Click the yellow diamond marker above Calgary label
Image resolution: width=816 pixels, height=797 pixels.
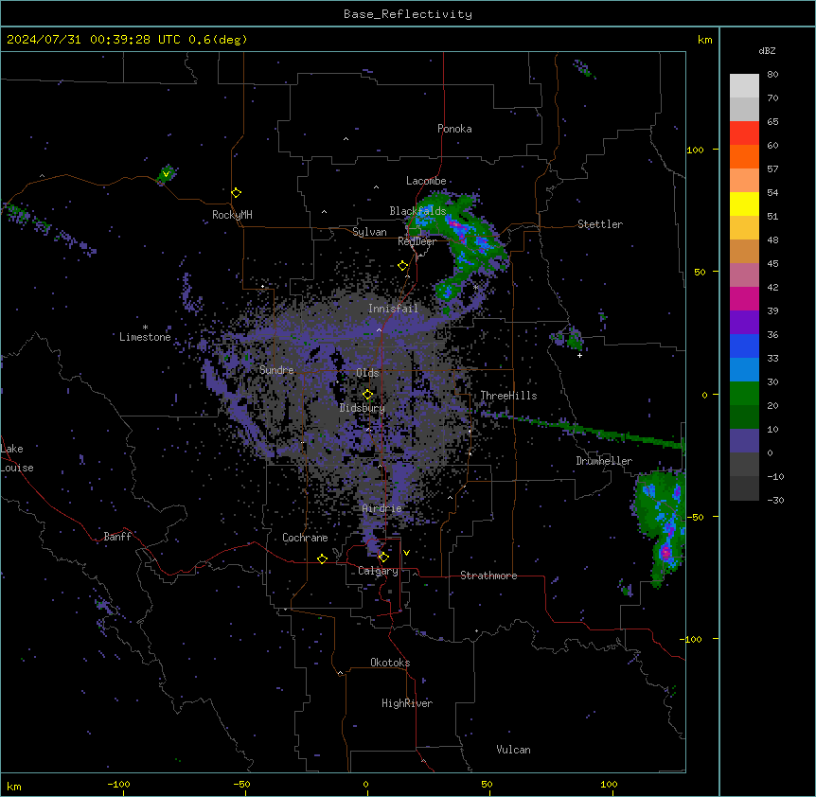[x=383, y=558]
